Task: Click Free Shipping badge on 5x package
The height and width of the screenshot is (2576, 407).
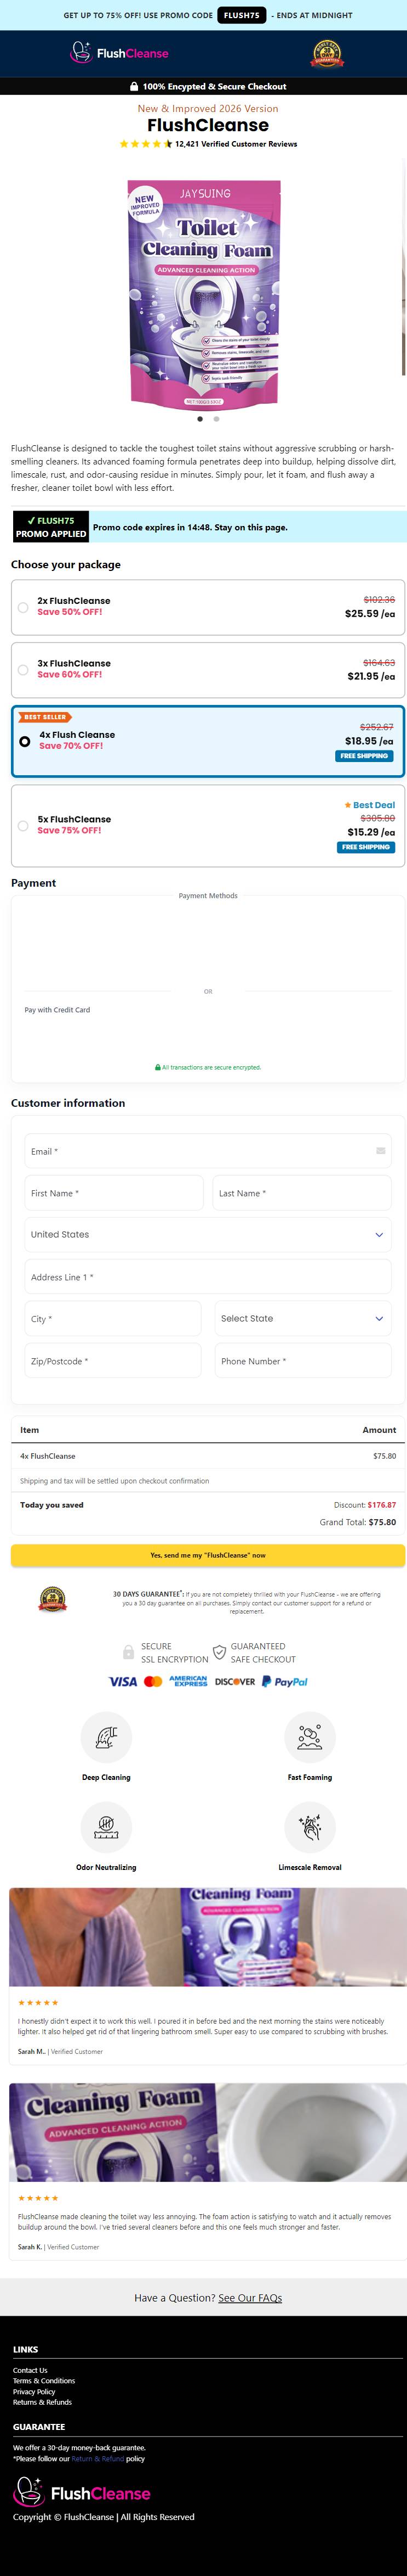Action: [366, 847]
